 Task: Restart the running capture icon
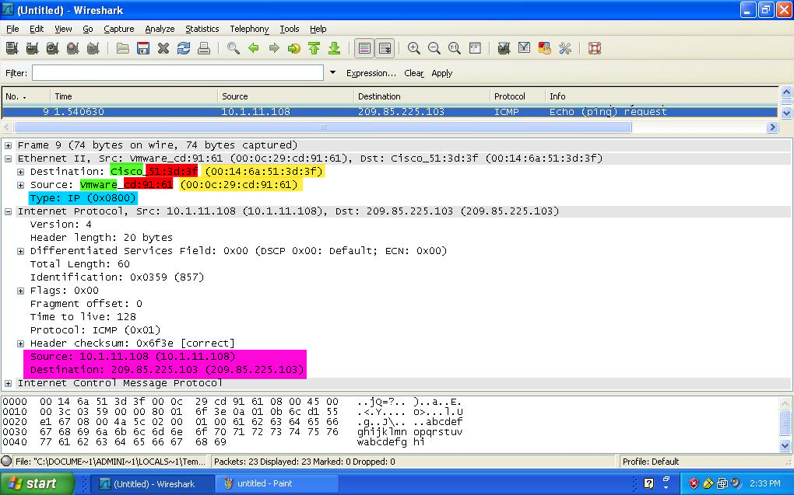(x=93, y=48)
